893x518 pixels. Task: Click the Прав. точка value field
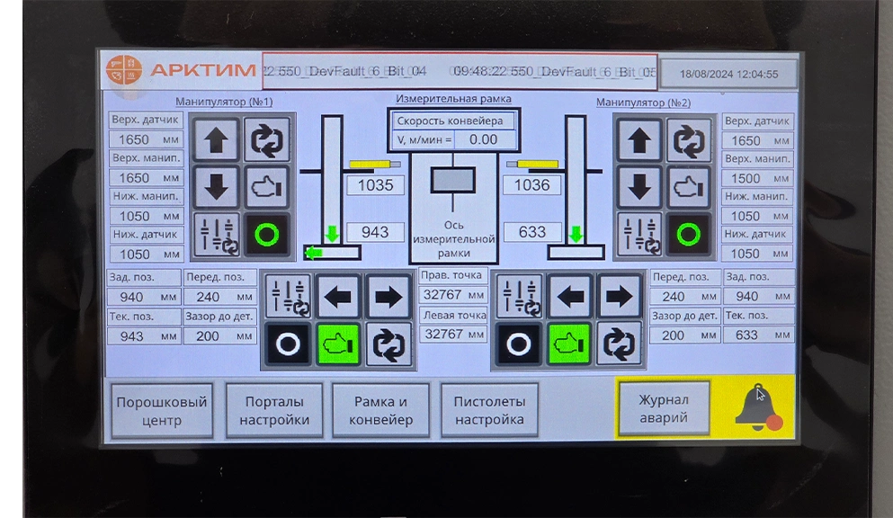pos(453,295)
